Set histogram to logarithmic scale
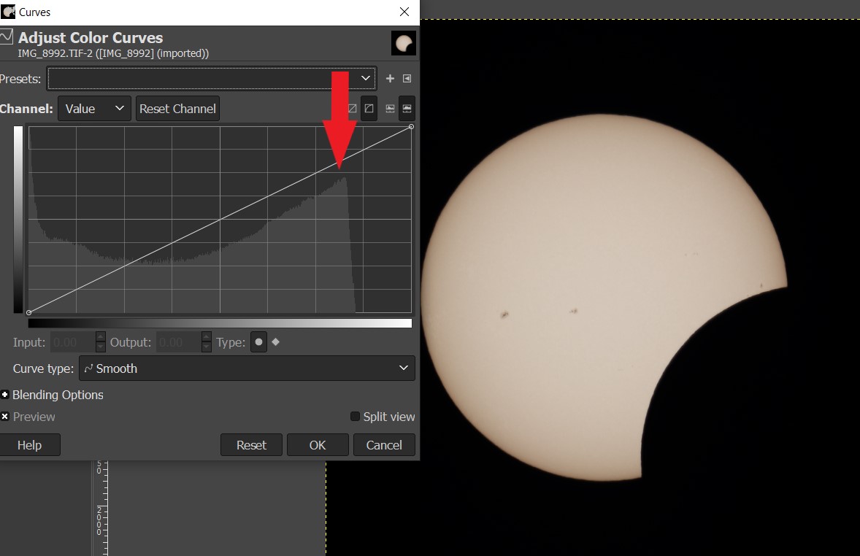The height and width of the screenshot is (556, 860). (407, 109)
